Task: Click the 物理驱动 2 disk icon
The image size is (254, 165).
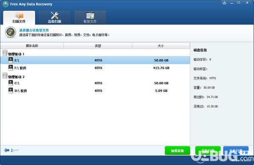Action: point(5,75)
